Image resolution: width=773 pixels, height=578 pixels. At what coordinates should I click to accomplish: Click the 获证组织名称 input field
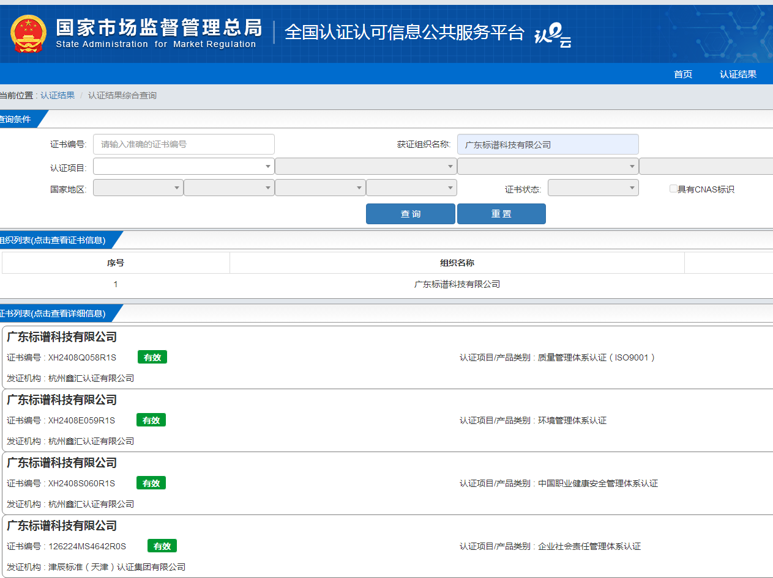tap(547, 144)
